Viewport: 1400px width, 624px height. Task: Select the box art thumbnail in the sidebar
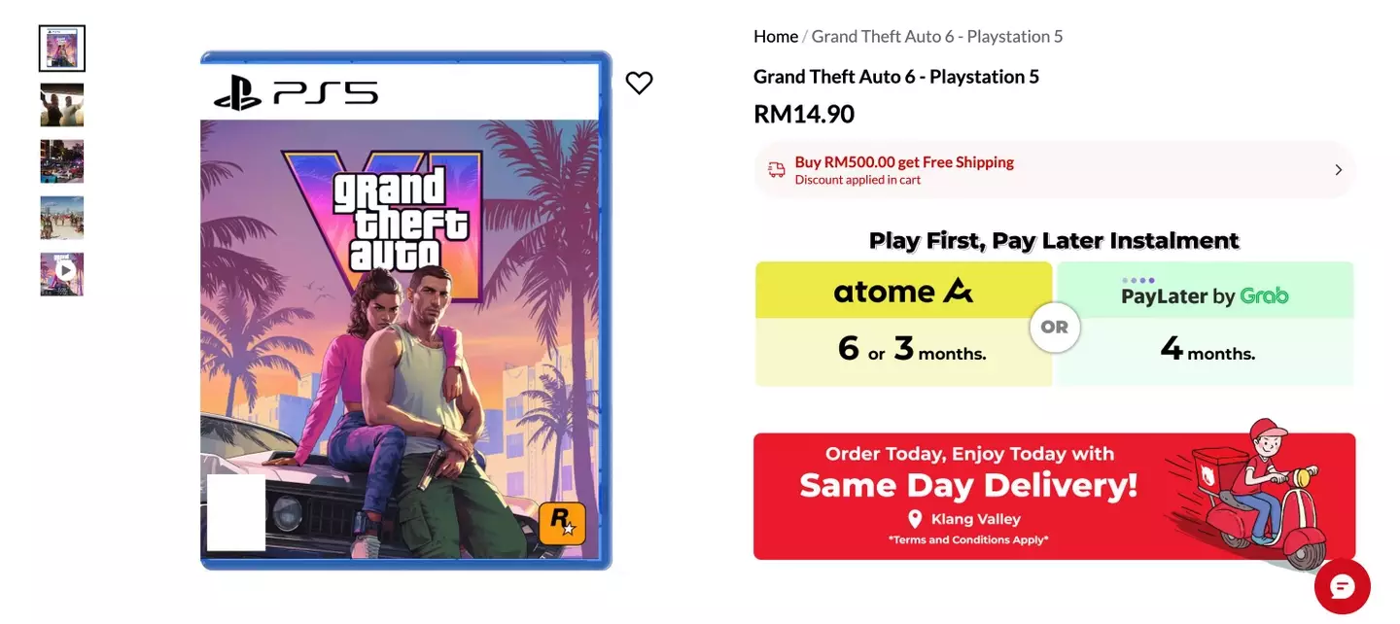coord(61,48)
